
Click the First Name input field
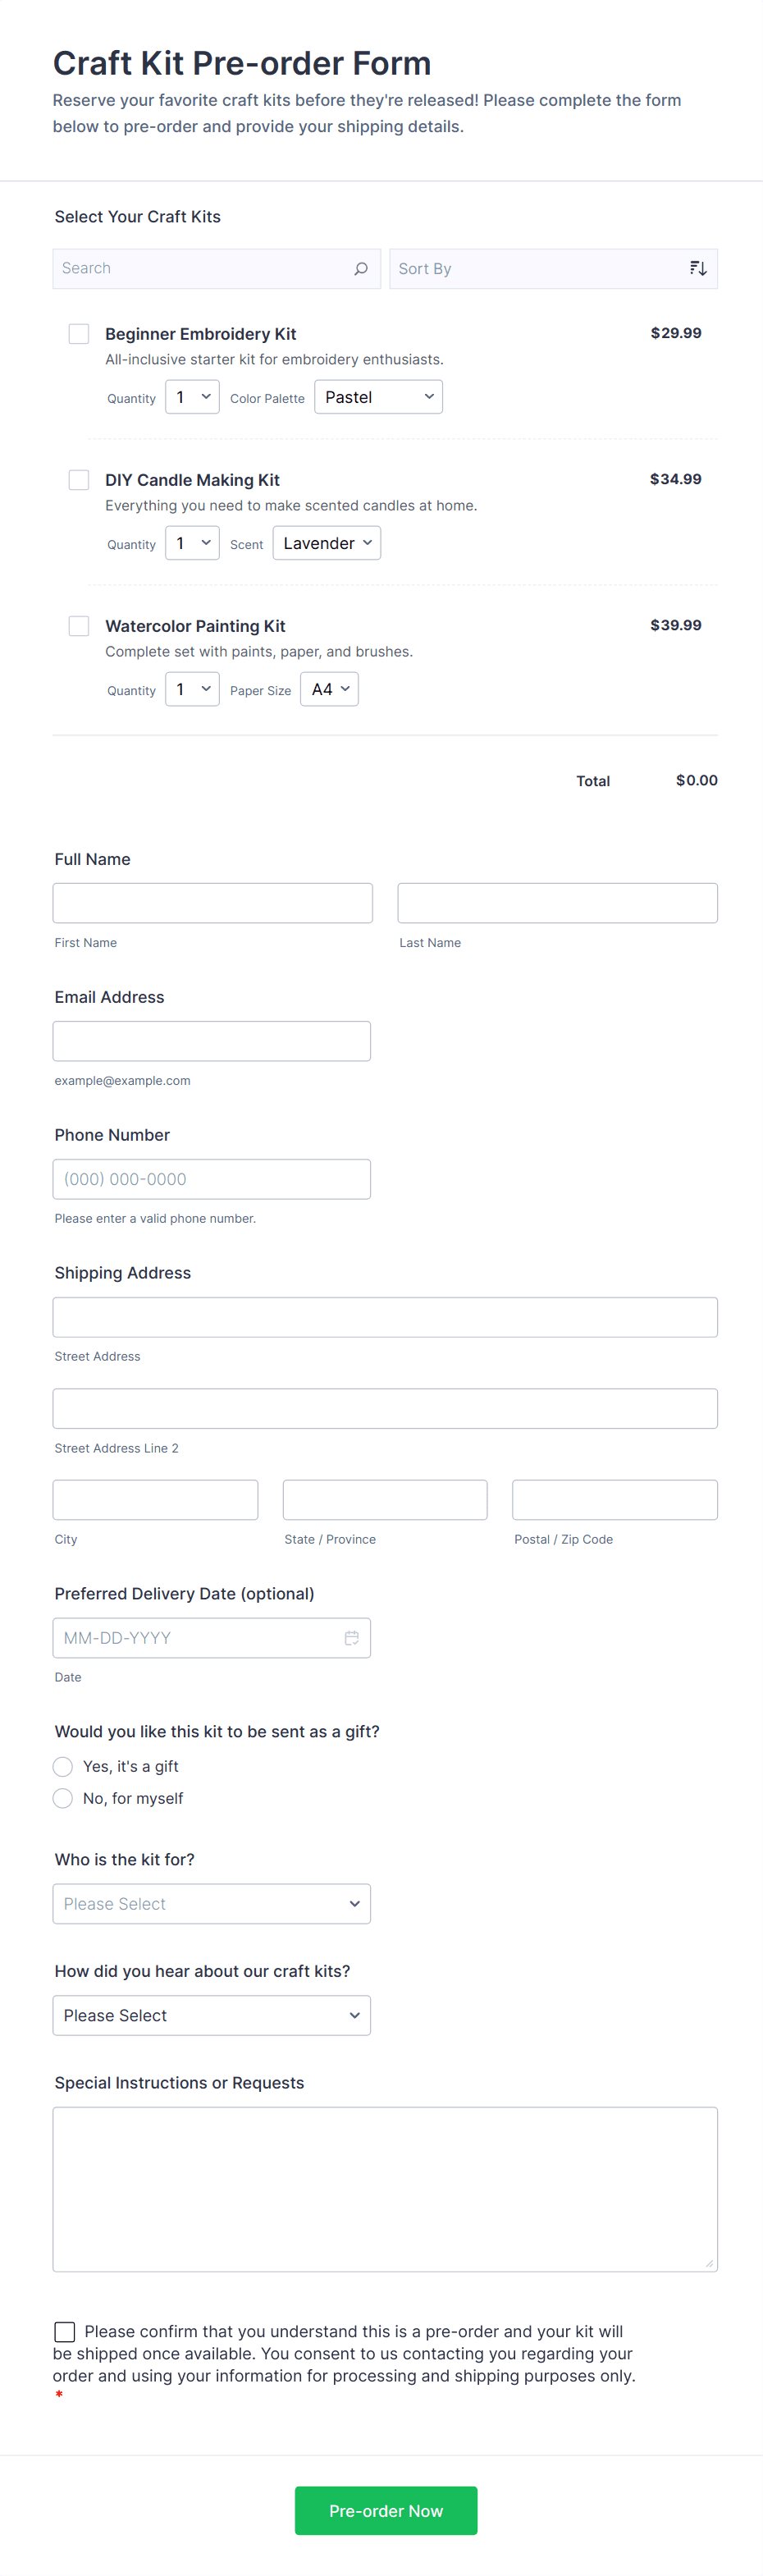pyautogui.click(x=212, y=902)
